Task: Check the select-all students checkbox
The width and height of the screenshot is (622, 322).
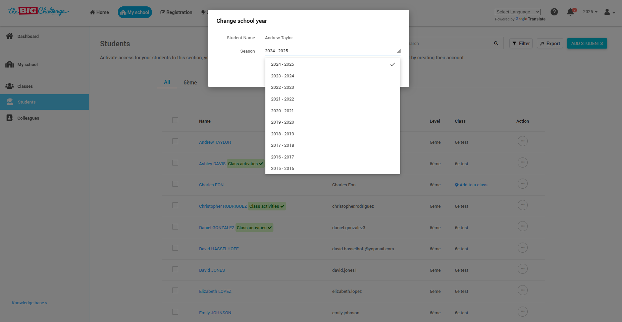Action: click(x=175, y=120)
